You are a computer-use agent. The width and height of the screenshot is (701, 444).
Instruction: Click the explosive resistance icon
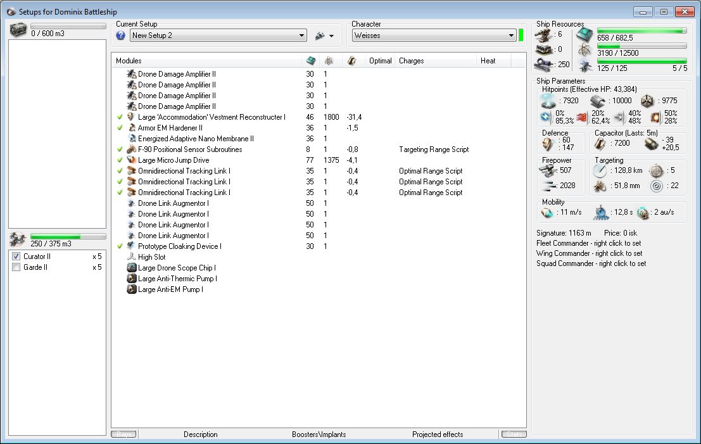pyautogui.click(x=655, y=117)
